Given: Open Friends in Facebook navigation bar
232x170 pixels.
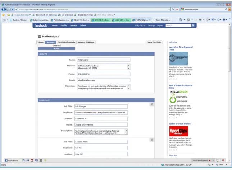Looking at the screenshot, I should [73, 25].
